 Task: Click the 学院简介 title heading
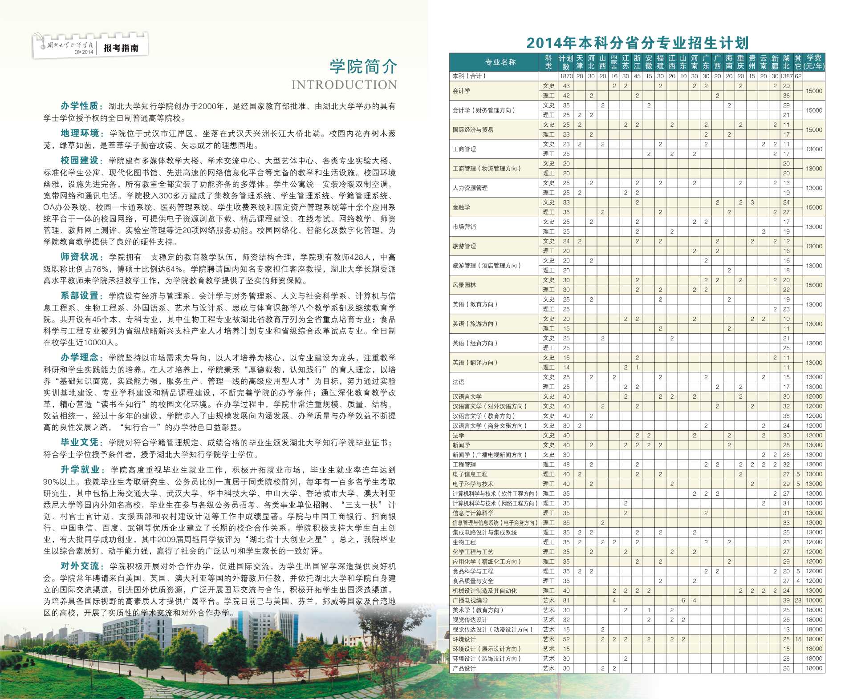click(x=363, y=66)
